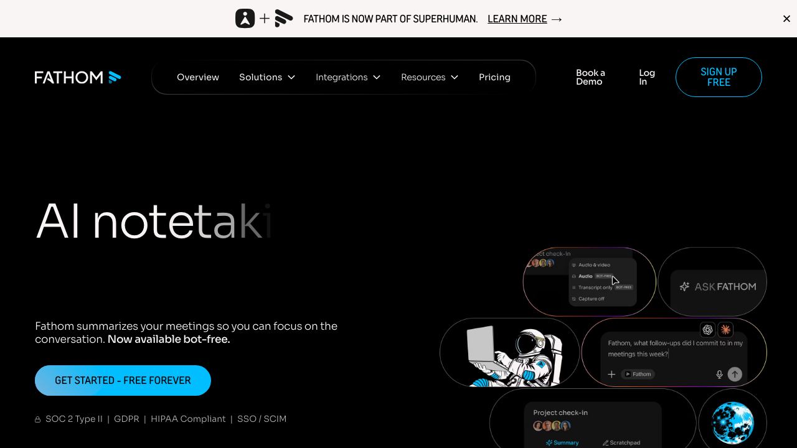Click the SOC 2 Type II text
797x448 pixels.
pos(74,419)
